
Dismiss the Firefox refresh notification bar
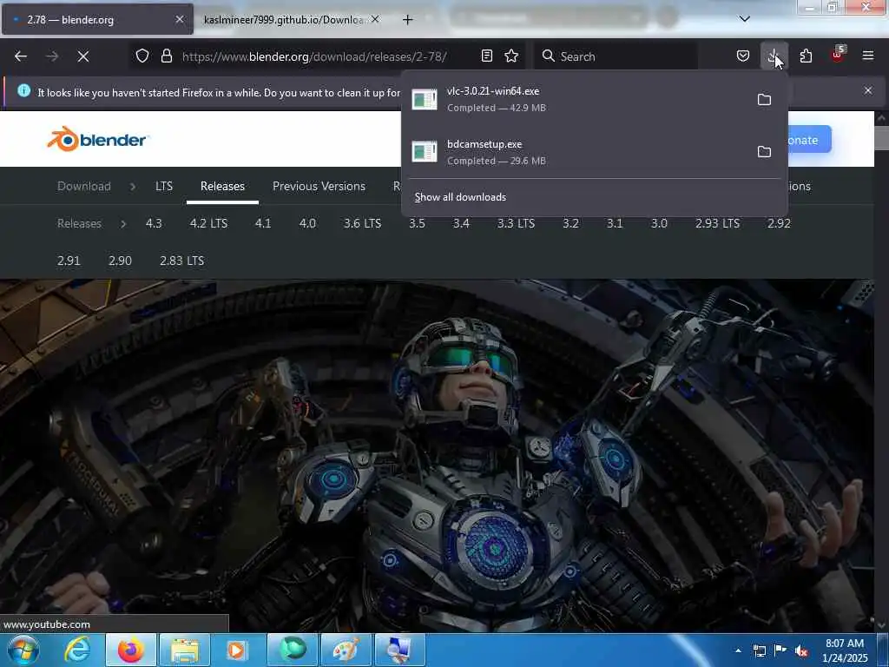click(868, 90)
